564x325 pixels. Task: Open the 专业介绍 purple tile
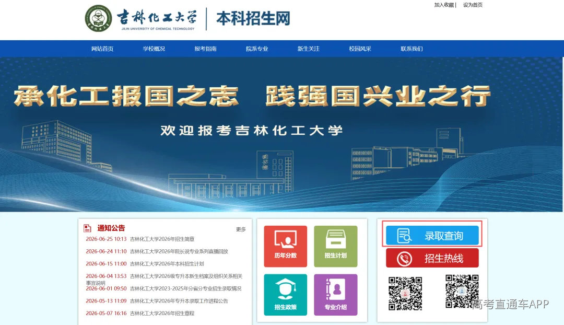click(x=336, y=295)
